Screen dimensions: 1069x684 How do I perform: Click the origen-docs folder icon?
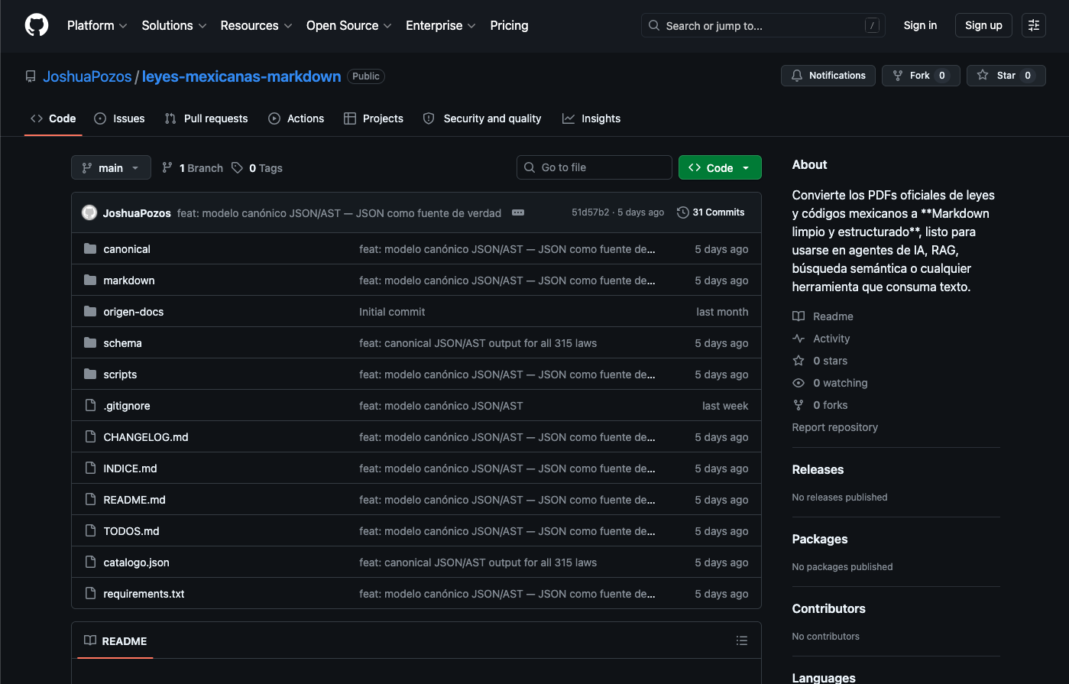click(x=90, y=312)
